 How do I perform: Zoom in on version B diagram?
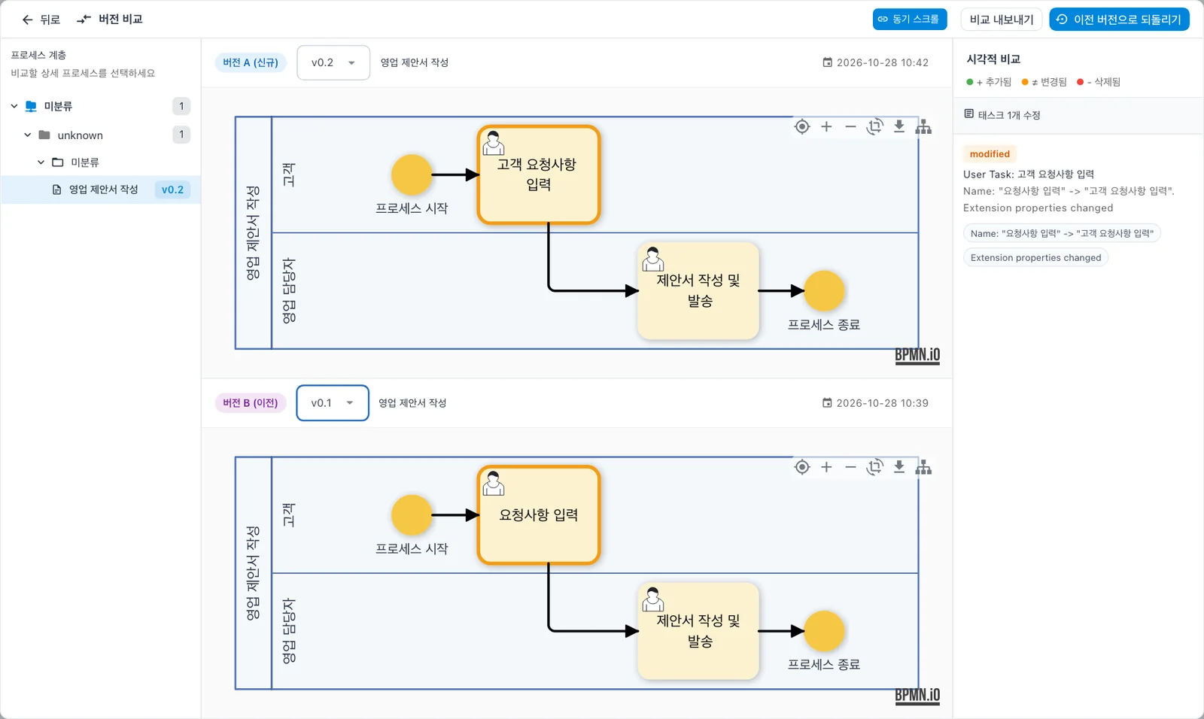point(826,467)
